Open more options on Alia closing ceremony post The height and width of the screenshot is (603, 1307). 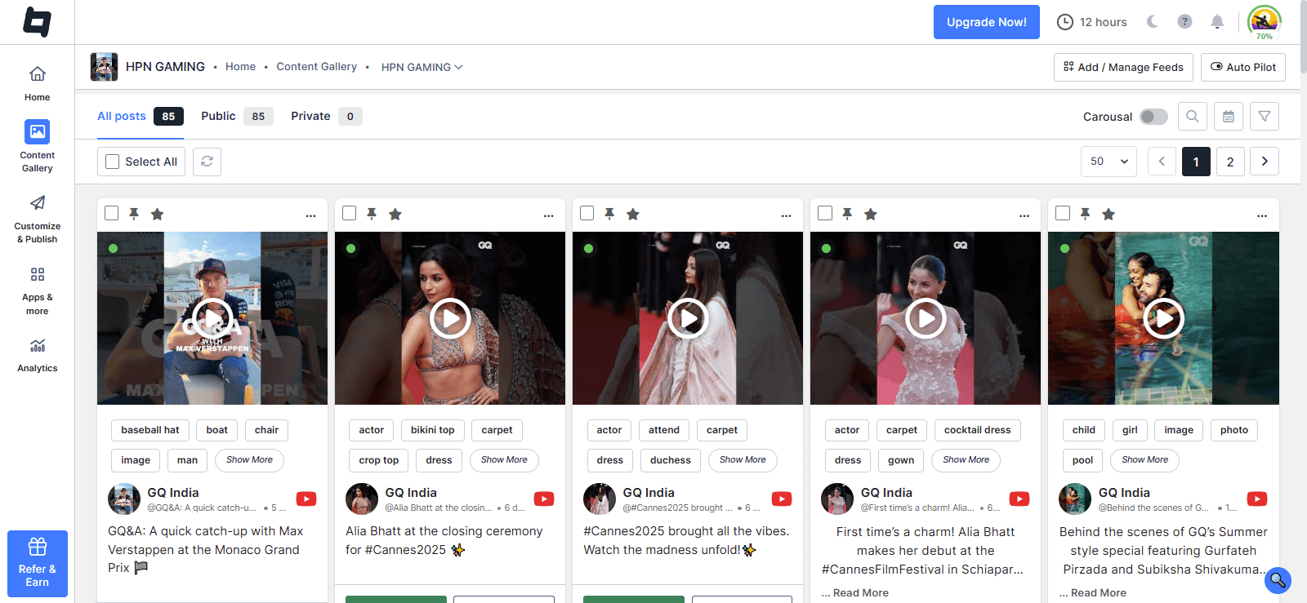[549, 215]
